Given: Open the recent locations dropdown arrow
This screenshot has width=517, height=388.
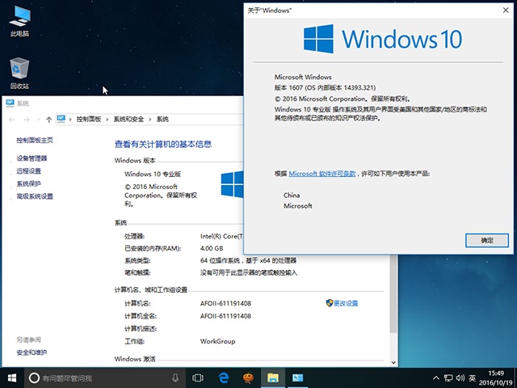Looking at the screenshot, I should [x=39, y=119].
